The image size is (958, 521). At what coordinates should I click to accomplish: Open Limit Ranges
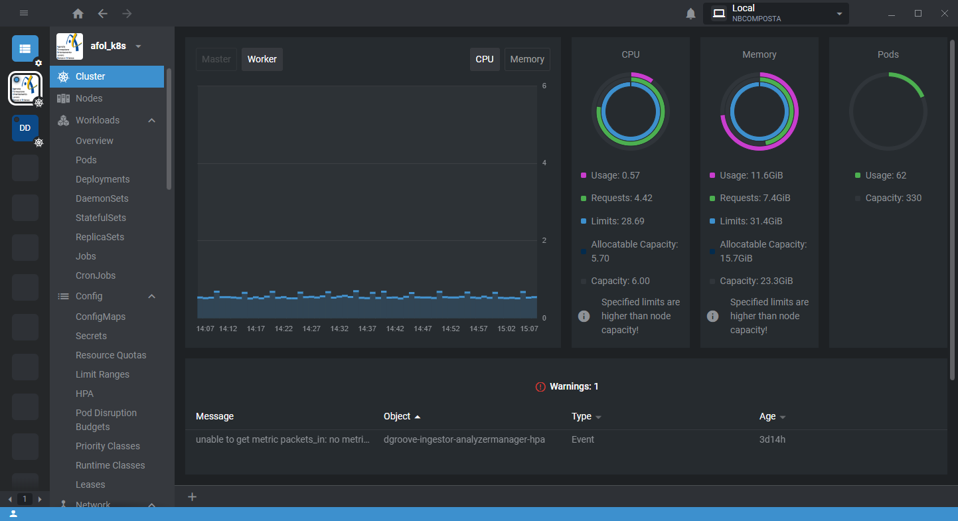coord(102,374)
